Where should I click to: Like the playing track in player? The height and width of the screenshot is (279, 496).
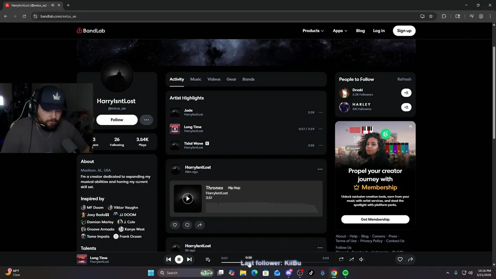[x=400, y=259]
